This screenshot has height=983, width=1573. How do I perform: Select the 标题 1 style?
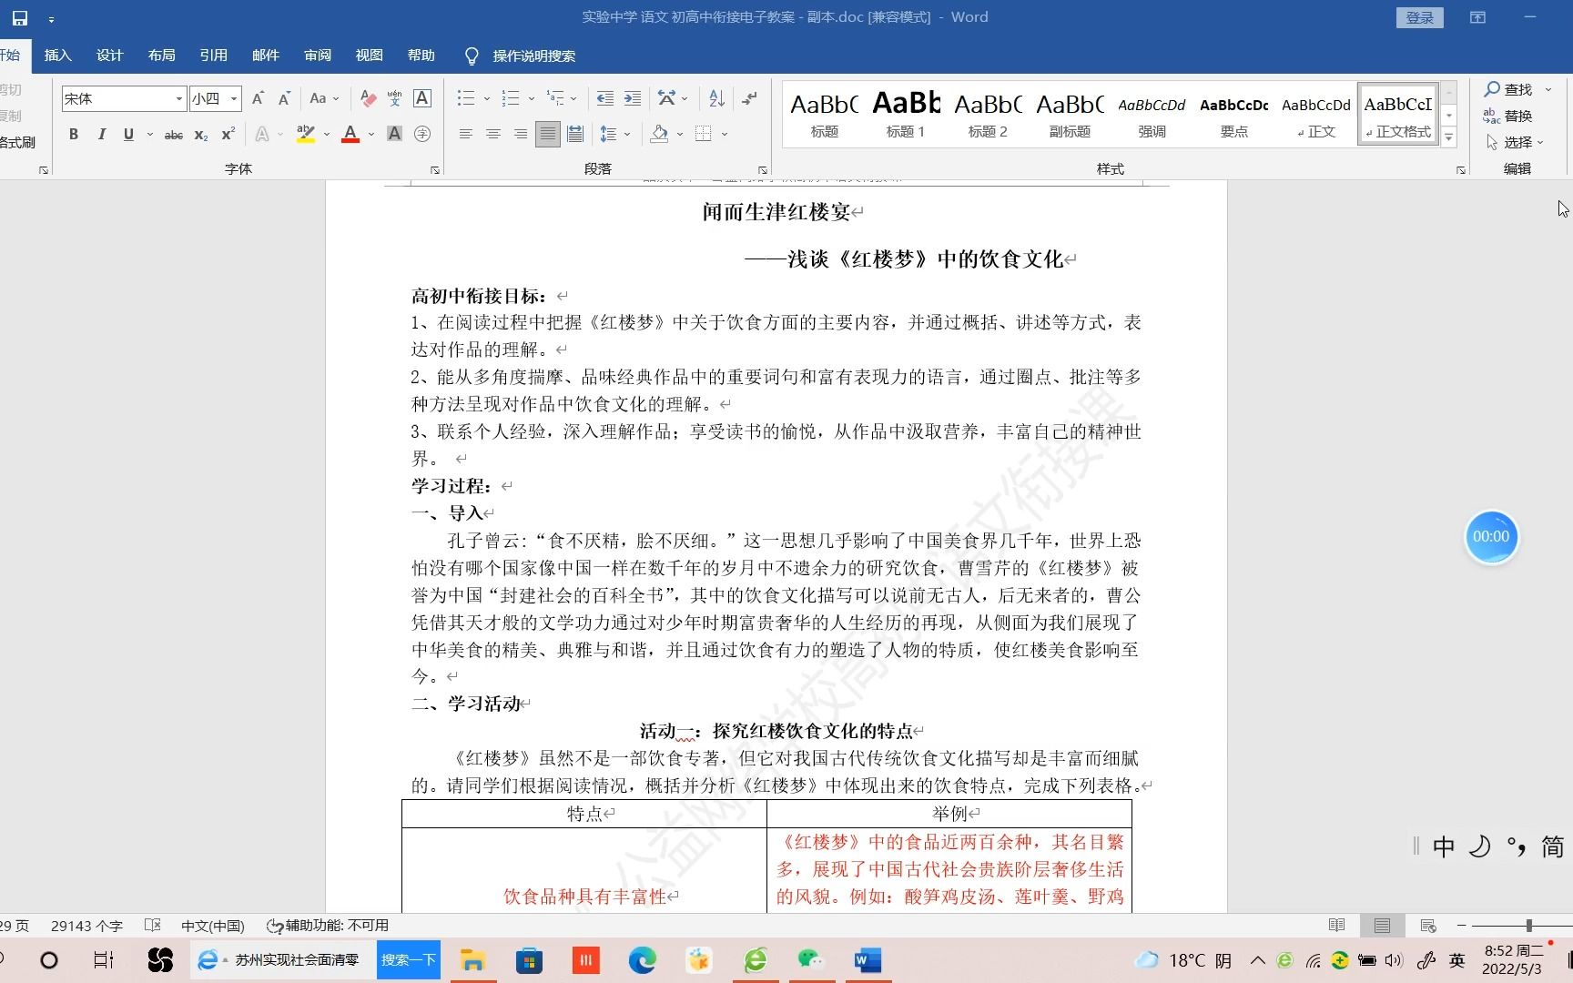(906, 115)
